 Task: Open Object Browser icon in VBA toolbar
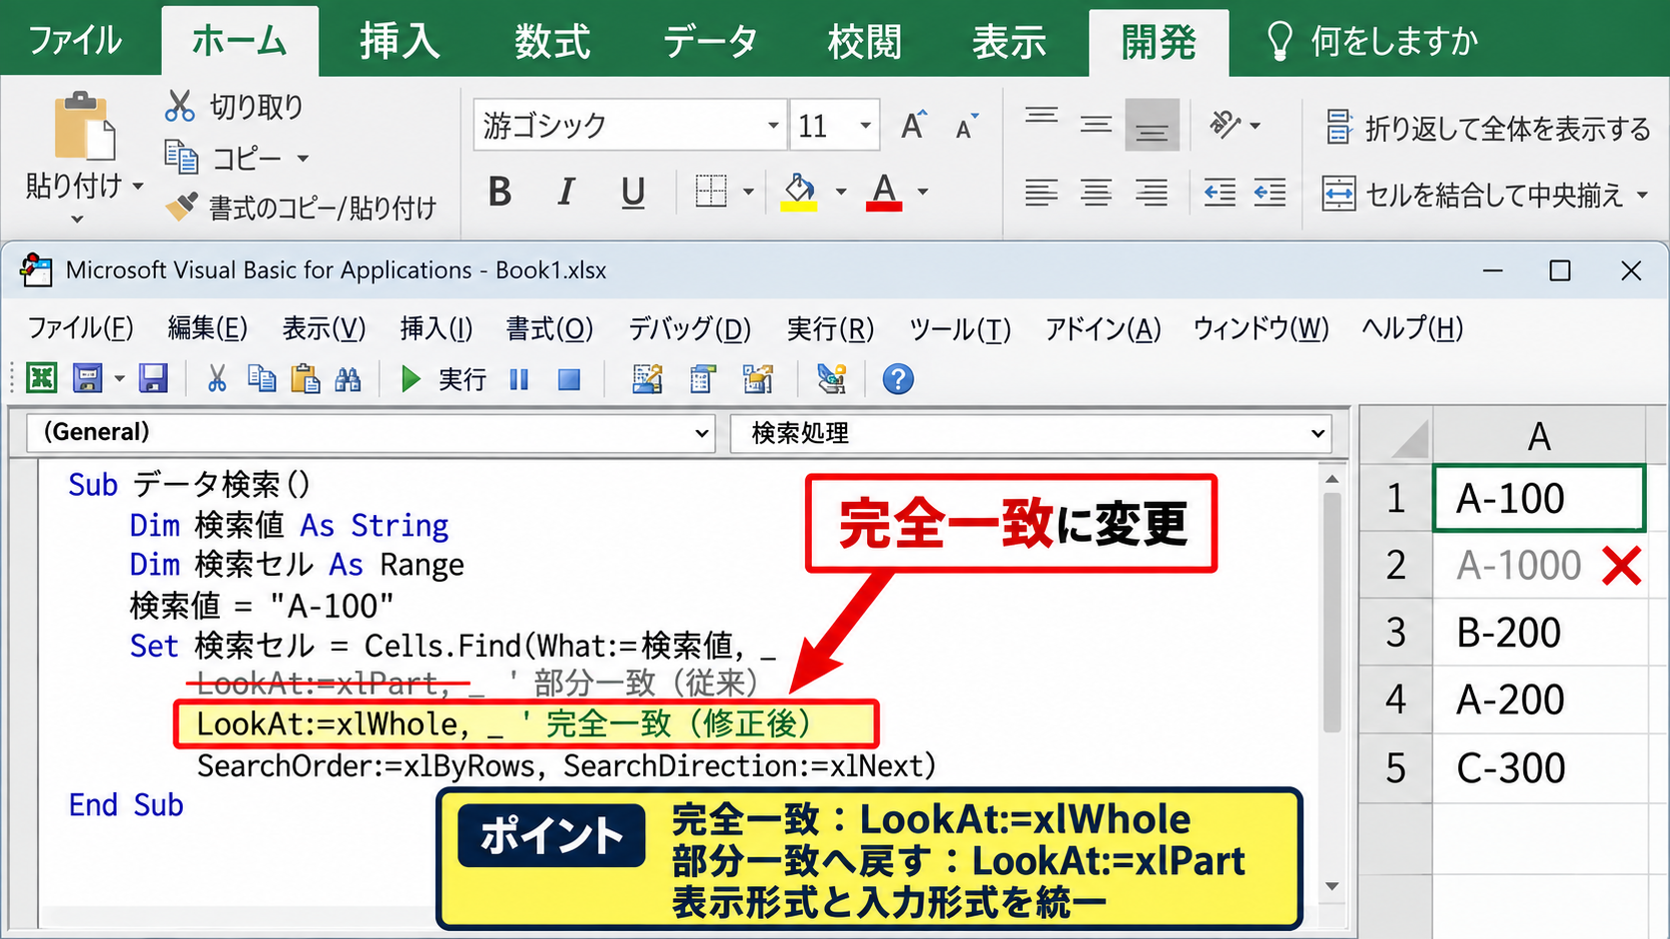coord(831,378)
